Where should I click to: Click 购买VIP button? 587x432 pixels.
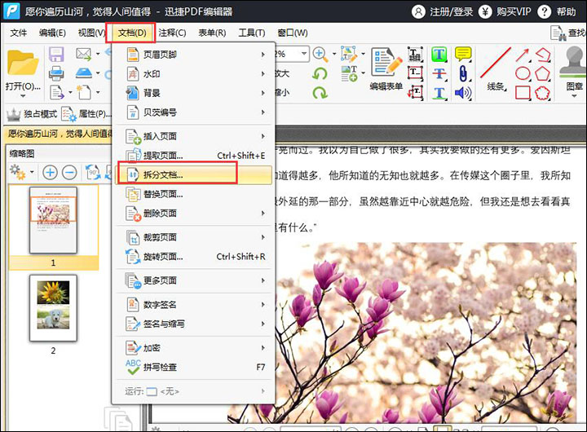pyautogui.click(x=505, y=12)
